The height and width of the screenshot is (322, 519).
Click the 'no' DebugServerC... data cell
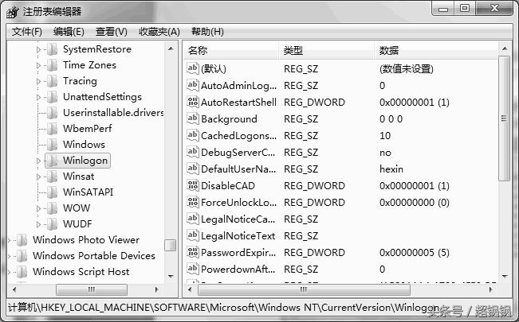coord(385,153)
